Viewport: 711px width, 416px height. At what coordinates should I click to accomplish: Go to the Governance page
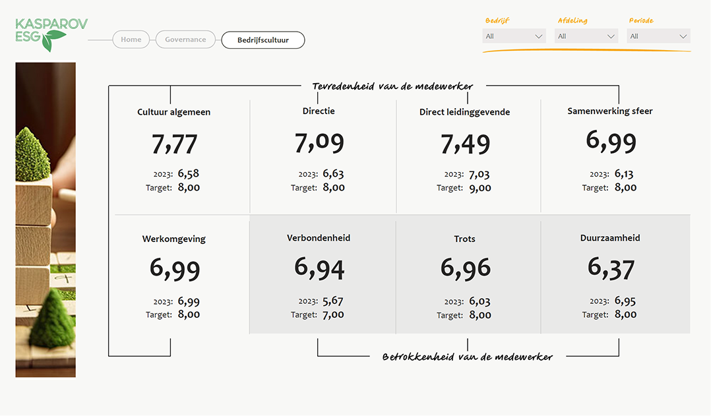pyautogui.click(x=185, y=40)
